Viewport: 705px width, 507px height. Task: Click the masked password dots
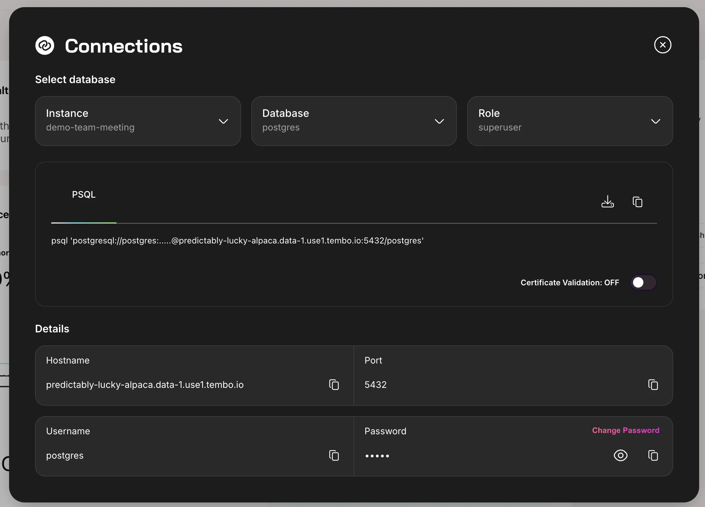coord(377,456)
